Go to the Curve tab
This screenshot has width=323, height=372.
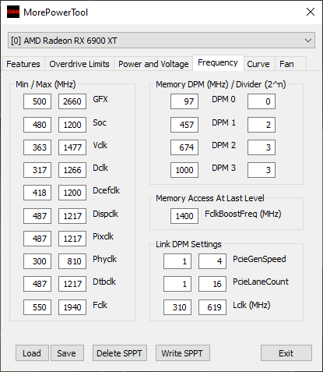pyautogui.click(x=258, y=64)
